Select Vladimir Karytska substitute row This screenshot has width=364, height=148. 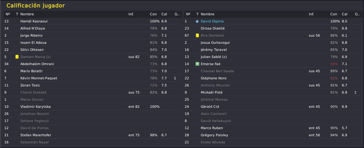click(35, 107)
